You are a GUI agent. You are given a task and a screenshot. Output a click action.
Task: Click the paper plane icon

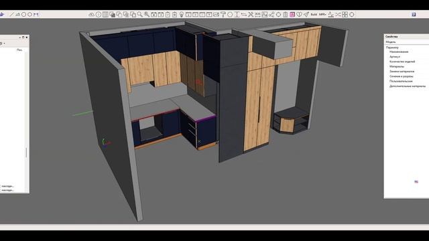[x=306, y=15]
